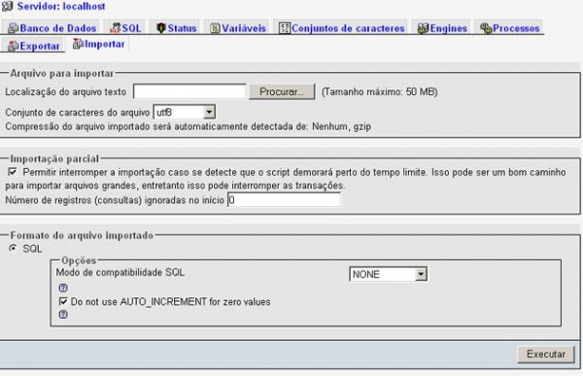Click the Importar tab icon

click(x=78, y=44)
